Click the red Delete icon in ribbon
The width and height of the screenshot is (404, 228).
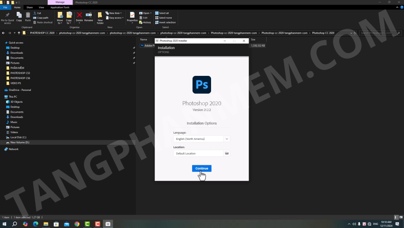(x=79, y=17)
